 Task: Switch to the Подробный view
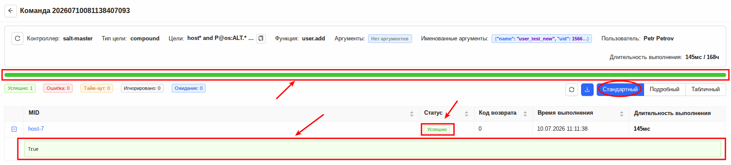tap(665, 89)
